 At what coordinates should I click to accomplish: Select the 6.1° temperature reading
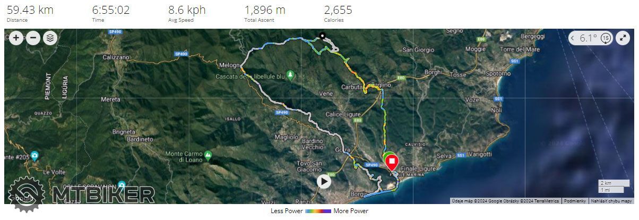pos(588,38)
